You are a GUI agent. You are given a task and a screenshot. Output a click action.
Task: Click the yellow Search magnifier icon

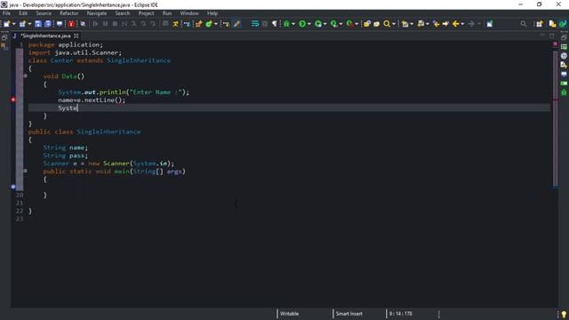click(x=387, y=24)
